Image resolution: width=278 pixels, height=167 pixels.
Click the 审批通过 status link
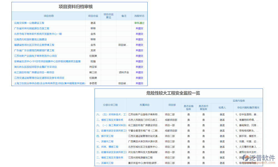139,23
